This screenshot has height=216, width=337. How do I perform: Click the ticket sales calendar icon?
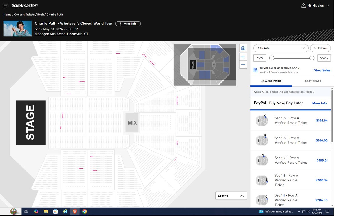(256, 70)
